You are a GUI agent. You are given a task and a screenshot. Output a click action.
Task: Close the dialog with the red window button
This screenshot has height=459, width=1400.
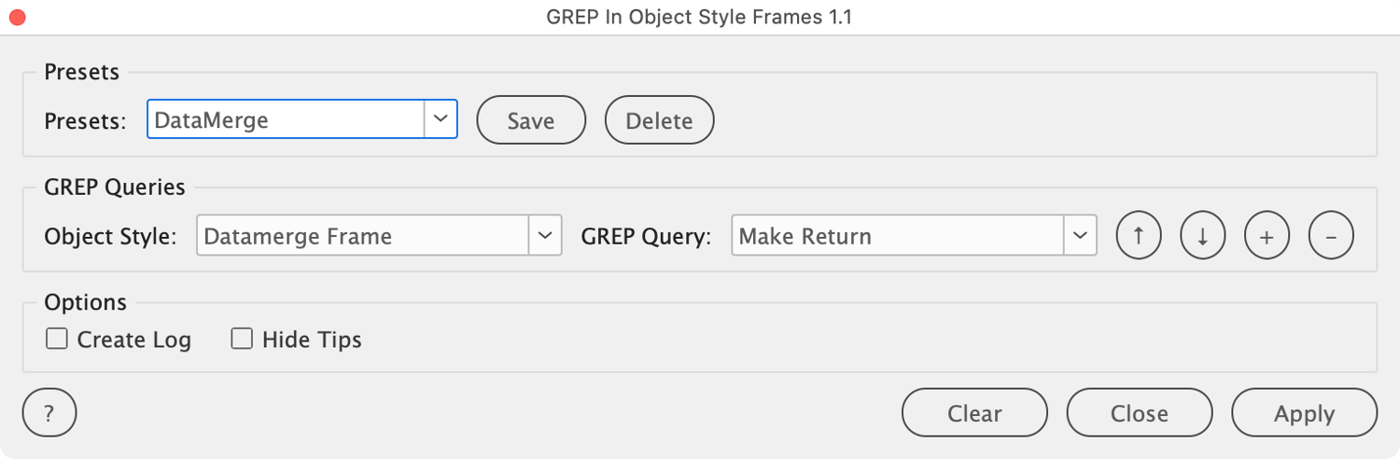point(17,17)
